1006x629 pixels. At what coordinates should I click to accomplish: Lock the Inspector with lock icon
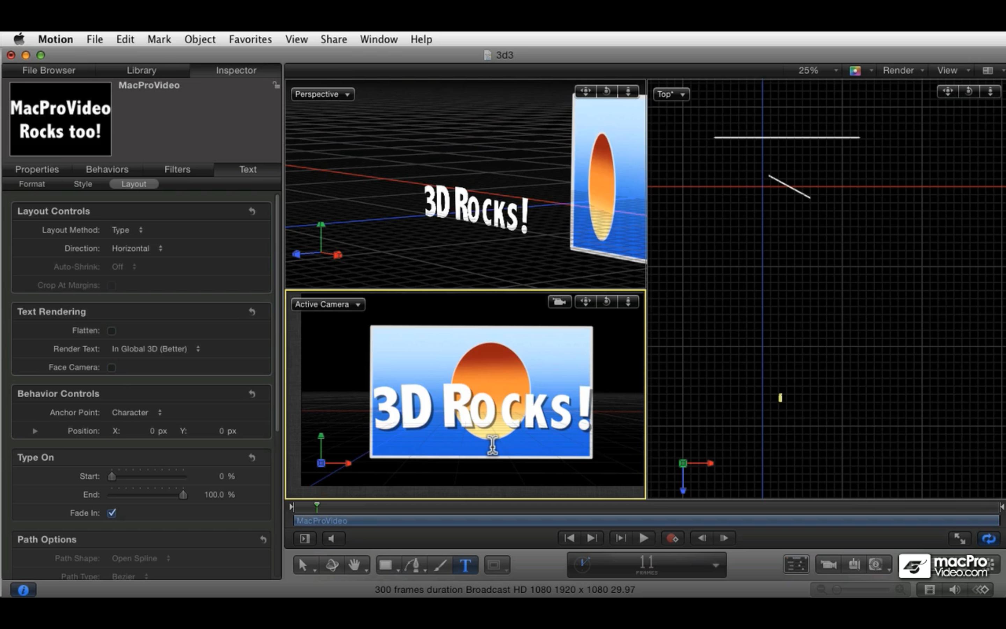pos(276,85)
